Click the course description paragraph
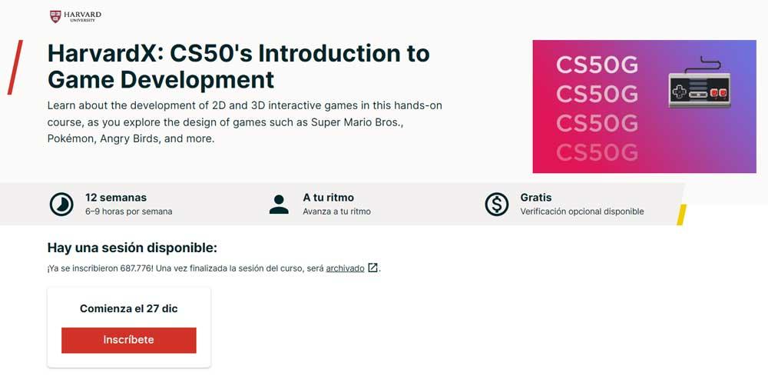 [x=245, y=122]
